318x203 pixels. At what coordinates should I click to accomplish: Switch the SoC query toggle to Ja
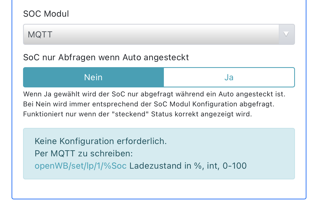point(229,77)
